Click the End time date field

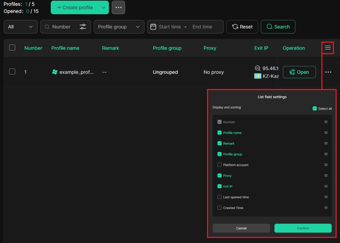(x=202, y=27)
